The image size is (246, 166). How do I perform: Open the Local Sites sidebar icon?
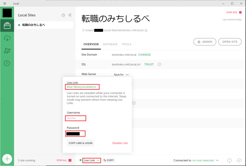(7, 26)
